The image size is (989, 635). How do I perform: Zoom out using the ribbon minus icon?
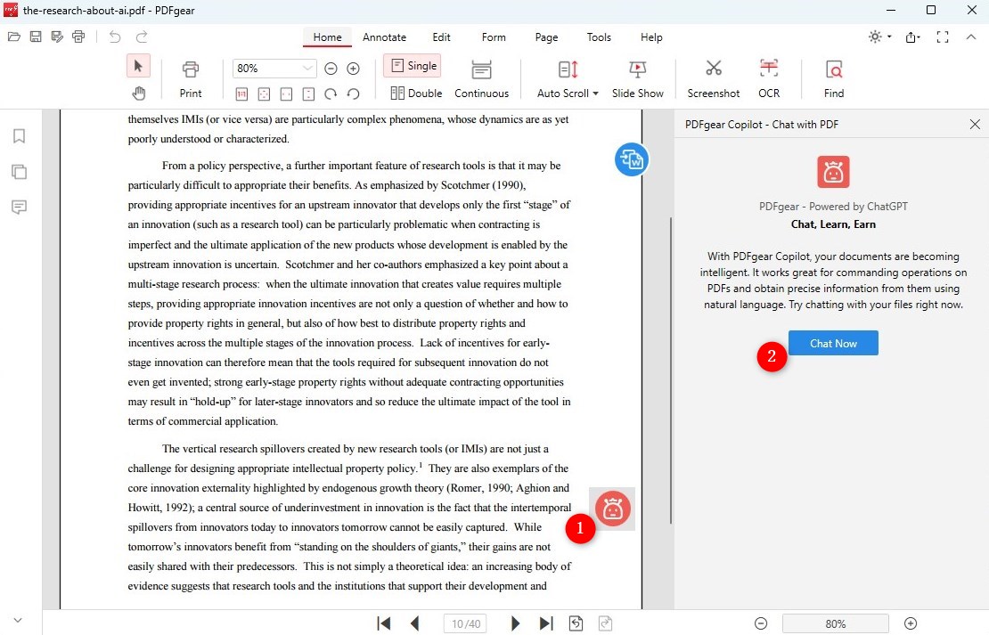point(331,68)
